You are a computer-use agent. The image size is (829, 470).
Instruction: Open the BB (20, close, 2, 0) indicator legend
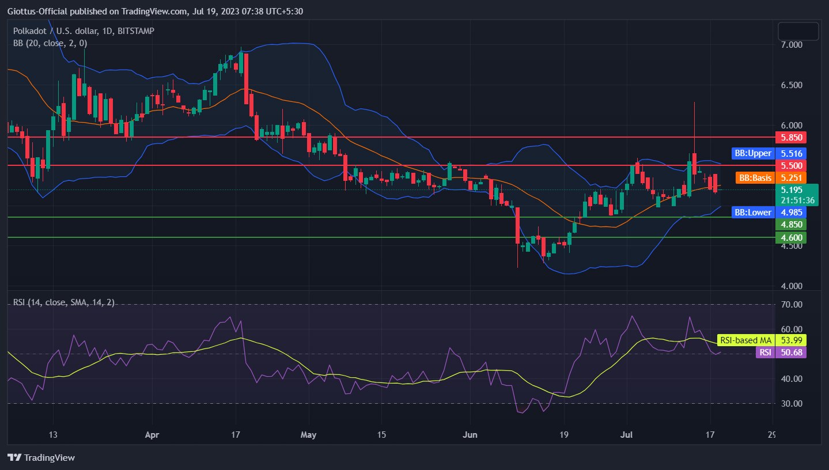point(50,43)
